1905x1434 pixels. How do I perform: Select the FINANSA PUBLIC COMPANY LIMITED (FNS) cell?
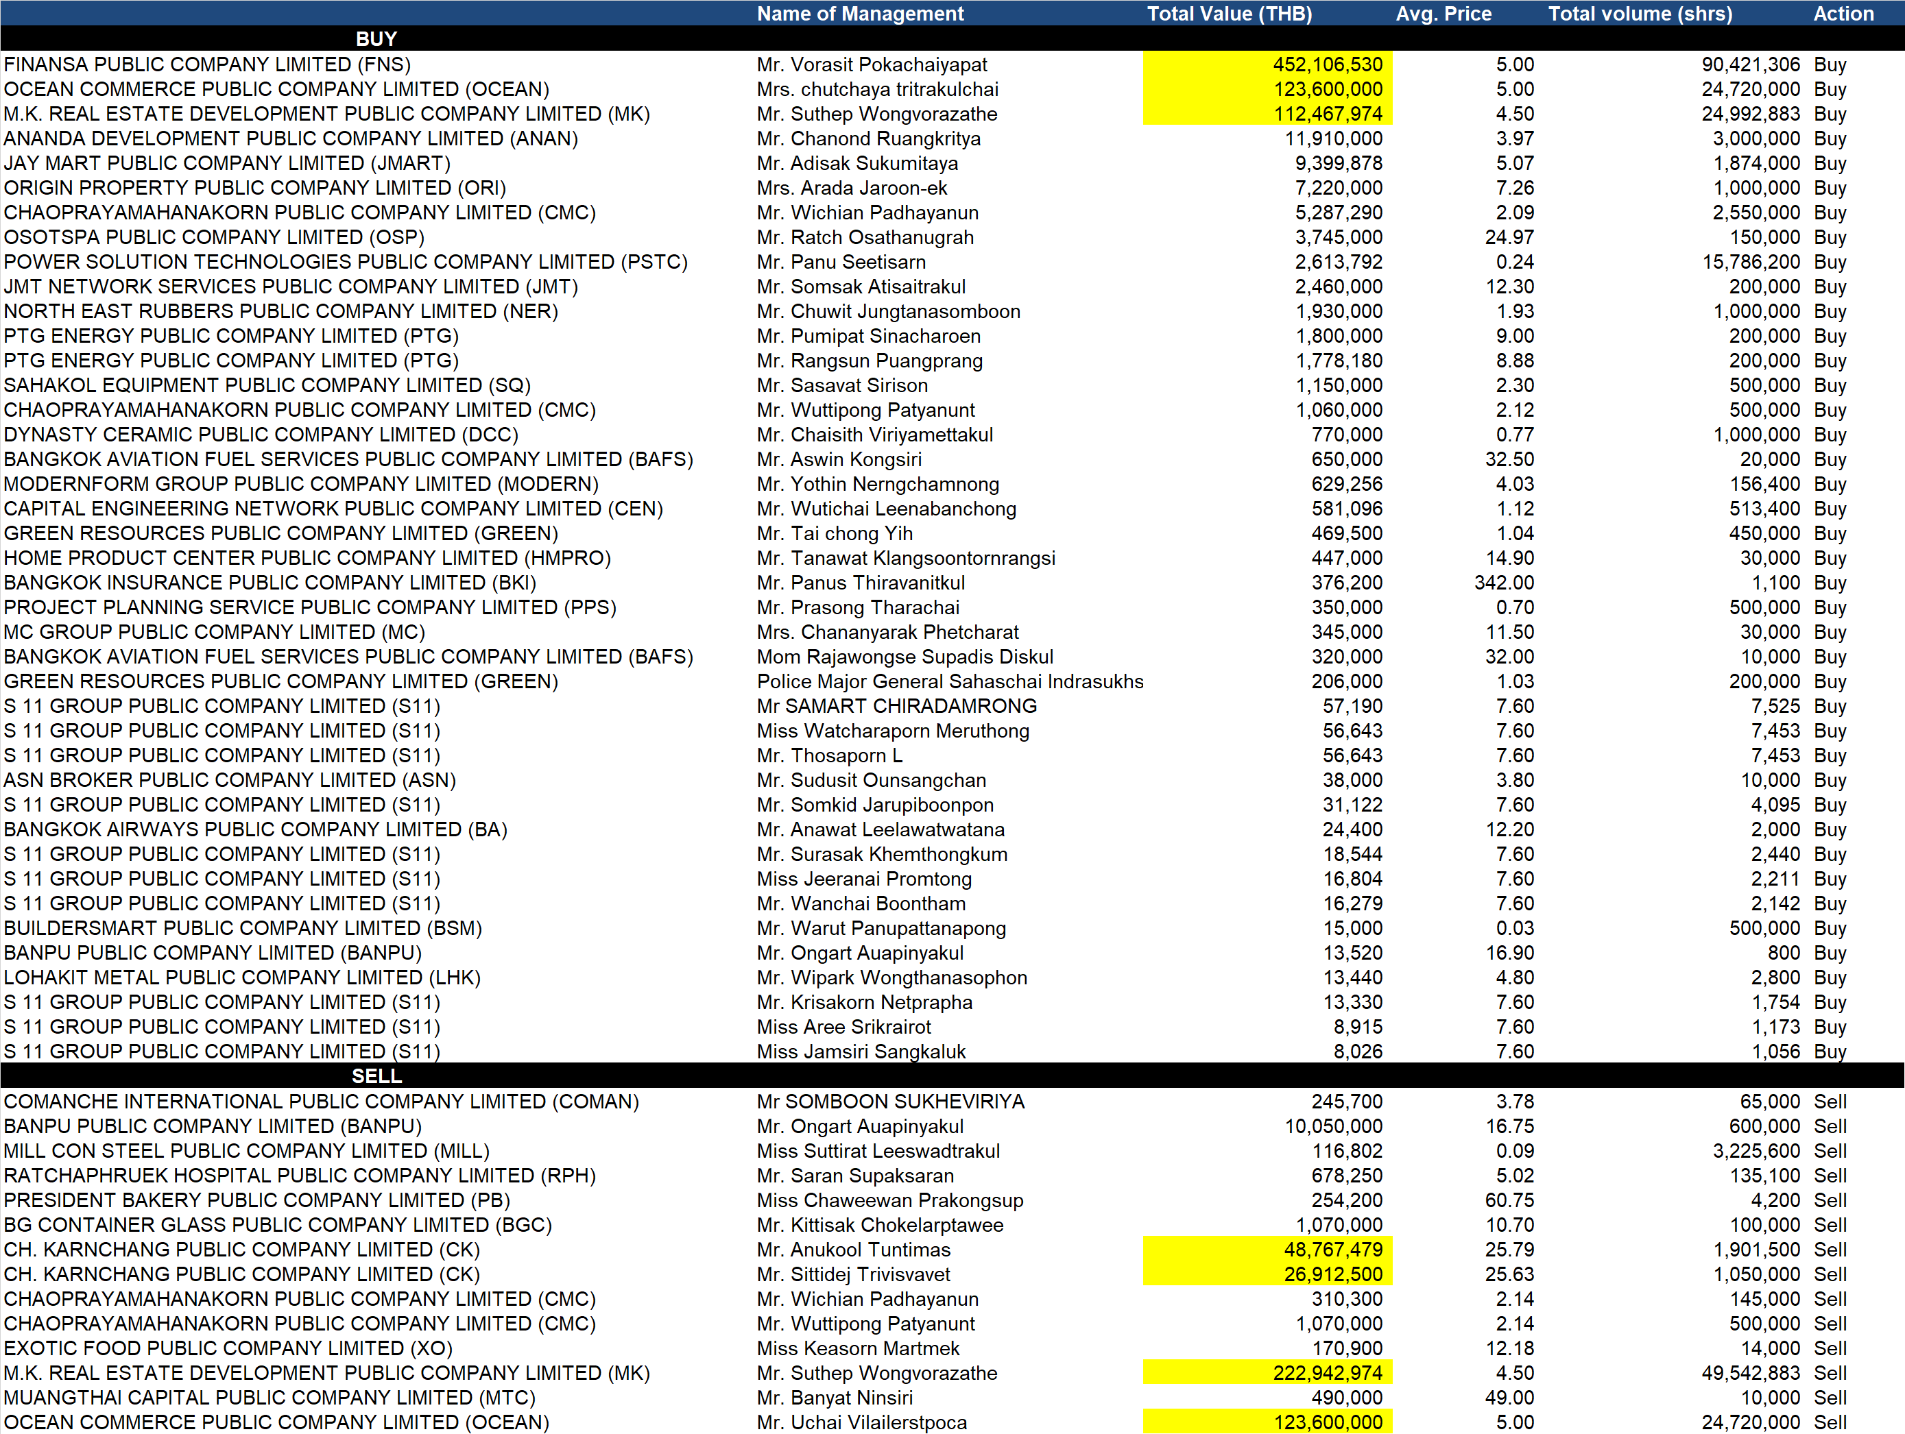208,64
